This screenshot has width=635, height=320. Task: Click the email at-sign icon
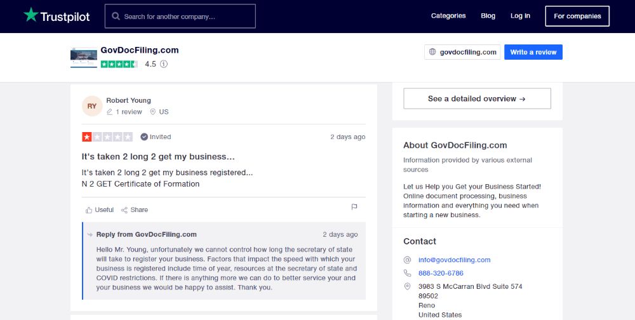(408, 260)
